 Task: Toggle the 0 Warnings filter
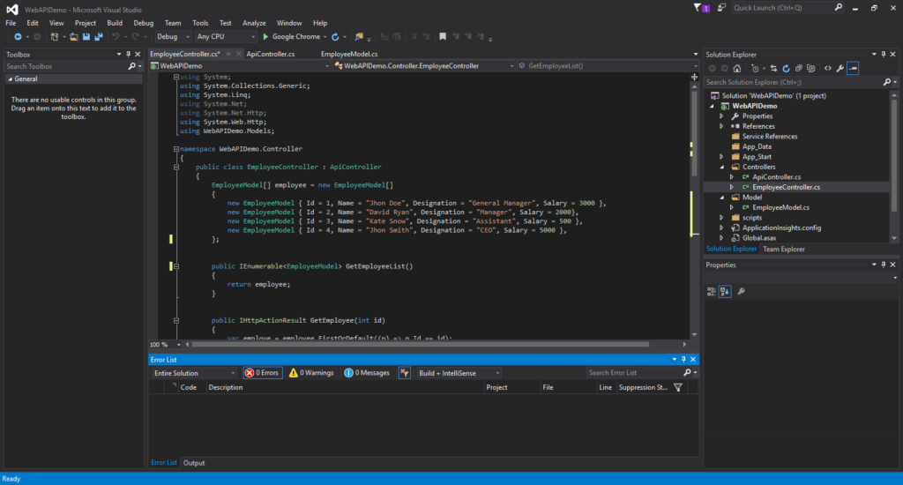311,373
